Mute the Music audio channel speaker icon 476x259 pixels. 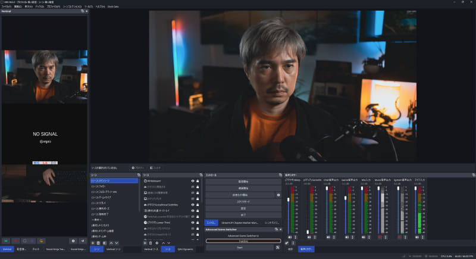pos(380,237)
